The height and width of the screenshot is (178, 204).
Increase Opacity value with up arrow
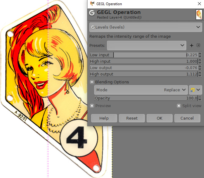pos(200,97)
